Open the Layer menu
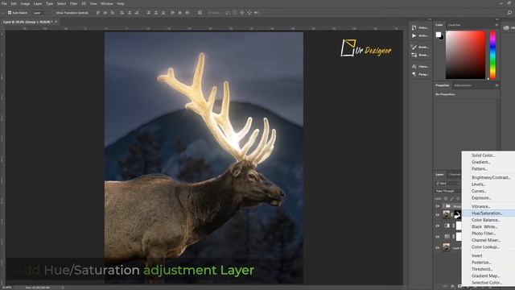This screenshot has width=515, height=290. [38, 3]
